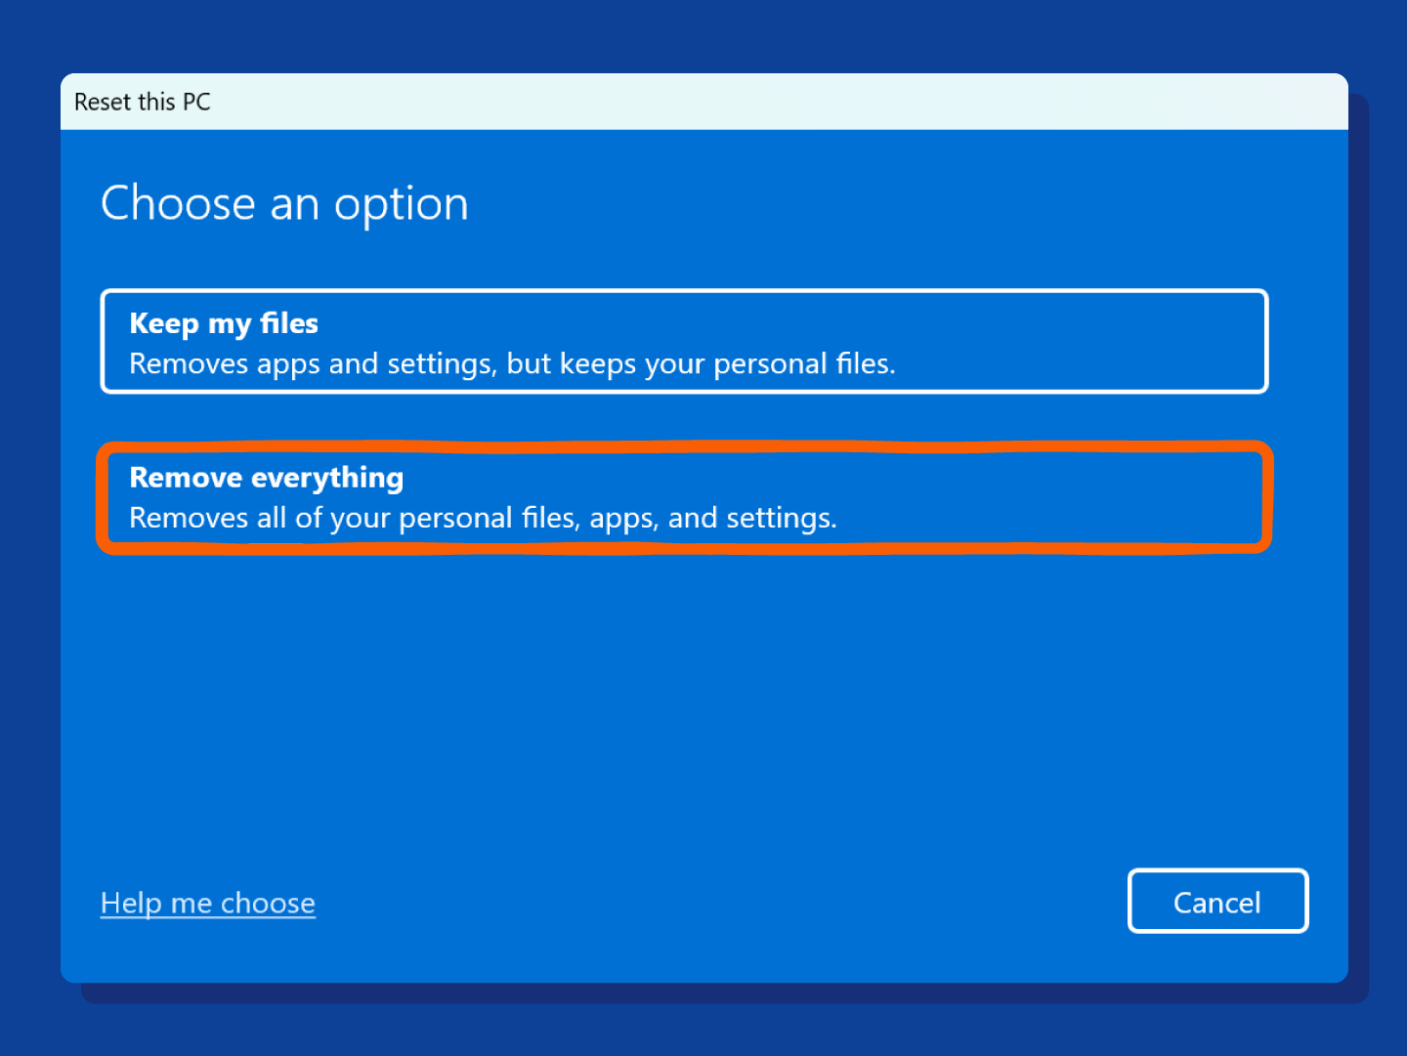Click the Remove everything description text

[x=482, y=517]
